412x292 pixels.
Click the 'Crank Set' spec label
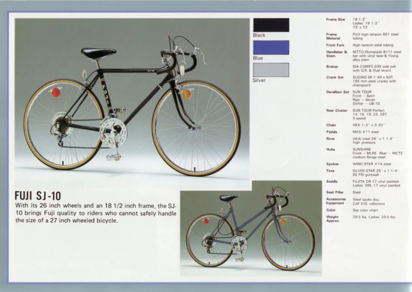pos(335,77)
